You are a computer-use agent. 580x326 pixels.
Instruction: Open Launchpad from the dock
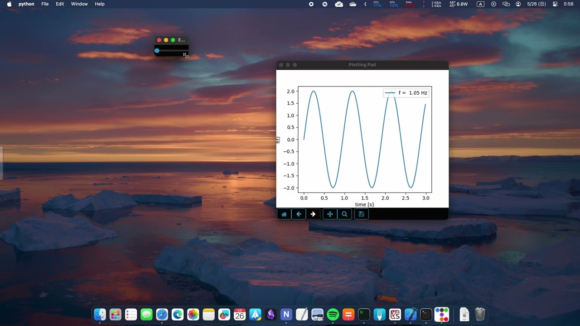pos(116,314)
